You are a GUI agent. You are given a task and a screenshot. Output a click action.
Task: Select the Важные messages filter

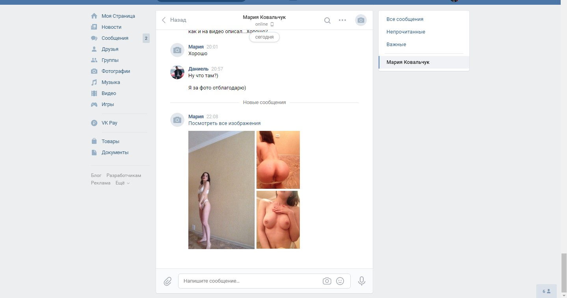pyautogui.click(x=396, y=45)
